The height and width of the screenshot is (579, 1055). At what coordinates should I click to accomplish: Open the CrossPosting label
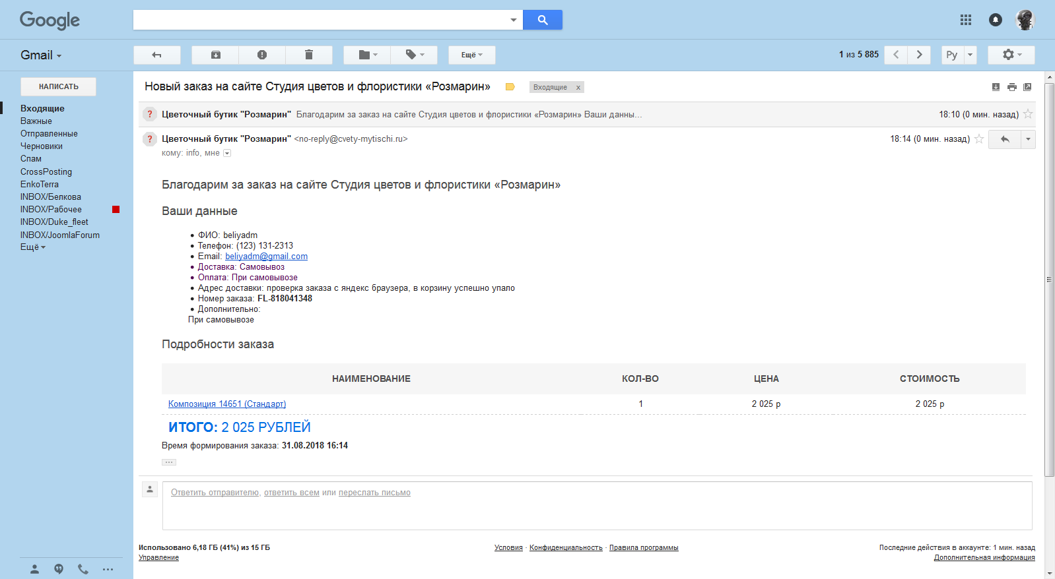46,171
